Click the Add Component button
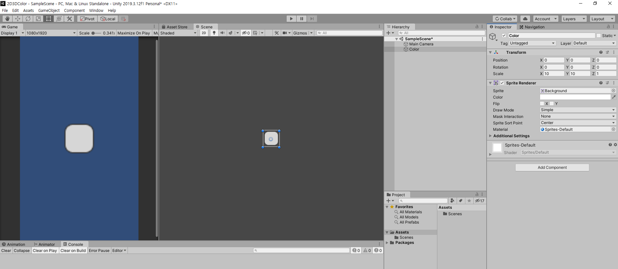618x269 pixels. (552, 168)
